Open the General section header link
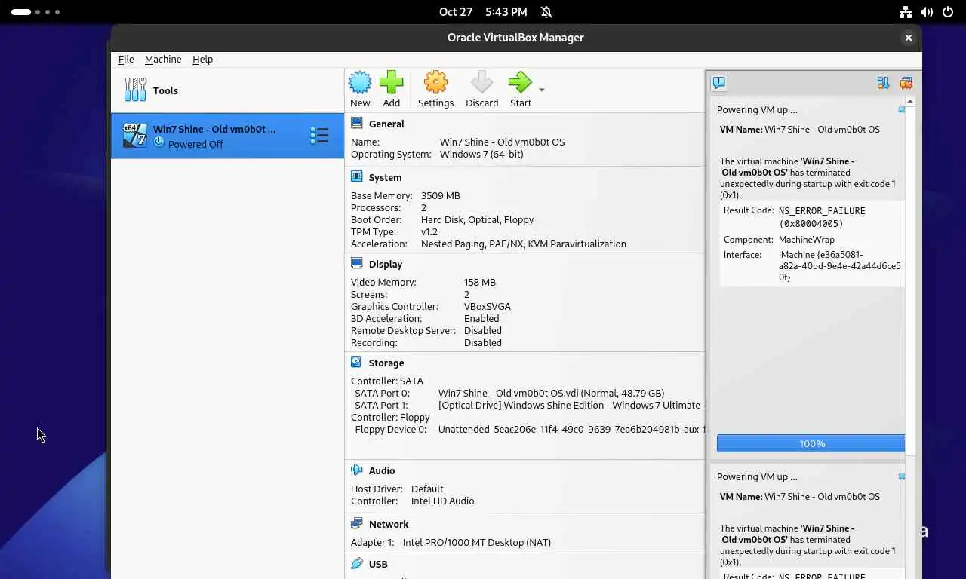The height and width of the screenshot is (579, 966). pyautogui.click(x=386, y=124)
